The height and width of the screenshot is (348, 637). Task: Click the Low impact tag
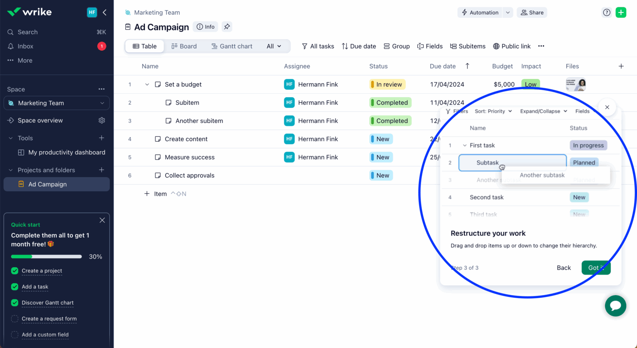click(531, 85)
